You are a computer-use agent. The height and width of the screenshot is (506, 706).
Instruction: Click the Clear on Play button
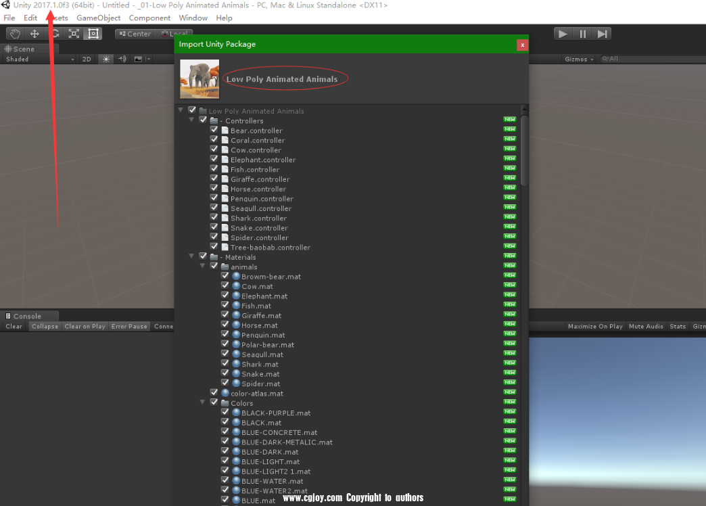click(x=85, y=327)
